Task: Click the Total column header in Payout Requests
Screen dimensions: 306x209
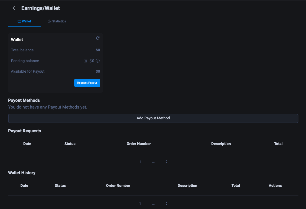Action: click(278, 144)
